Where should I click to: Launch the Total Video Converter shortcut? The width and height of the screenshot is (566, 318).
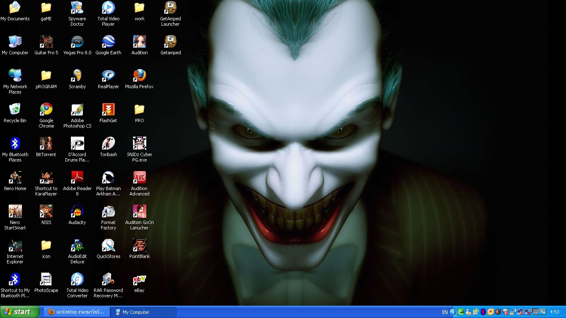click(77, 285)
